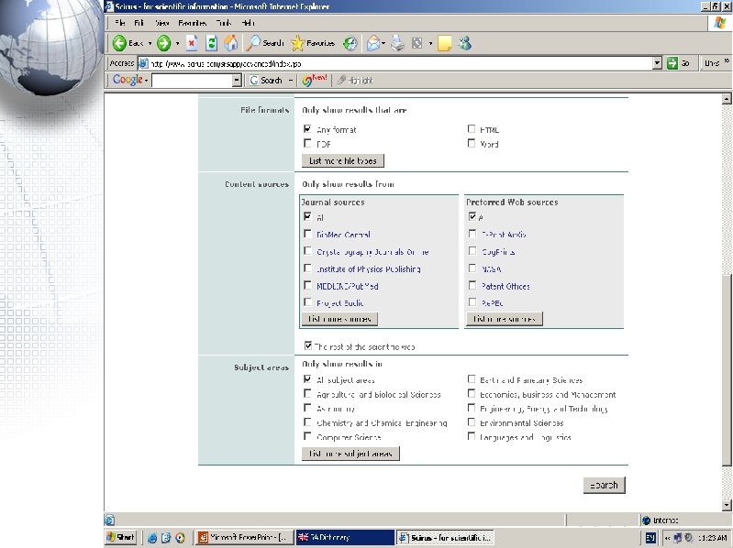Open the History icon in toolbar
The height and width of the screenshot is (548, 733).
[x=350, y=43]
